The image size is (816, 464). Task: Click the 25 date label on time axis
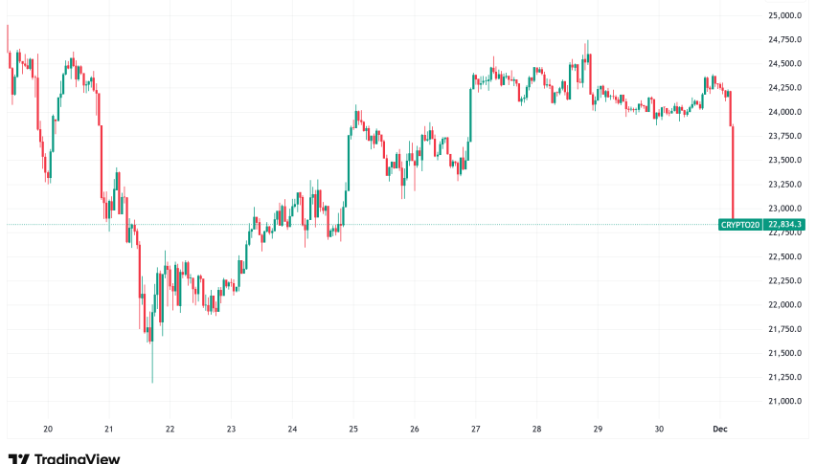tap(353, 429)
